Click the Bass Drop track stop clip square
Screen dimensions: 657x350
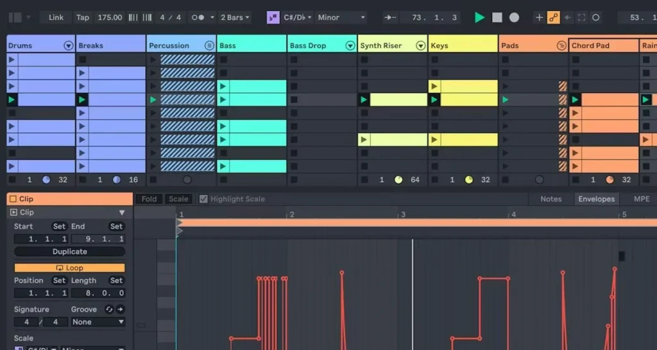[x=294, y=179]
